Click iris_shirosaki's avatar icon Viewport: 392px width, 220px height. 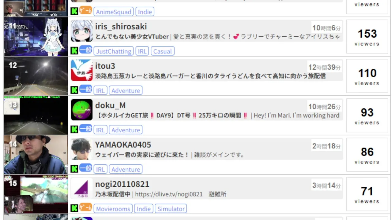(x=81, y=31)
